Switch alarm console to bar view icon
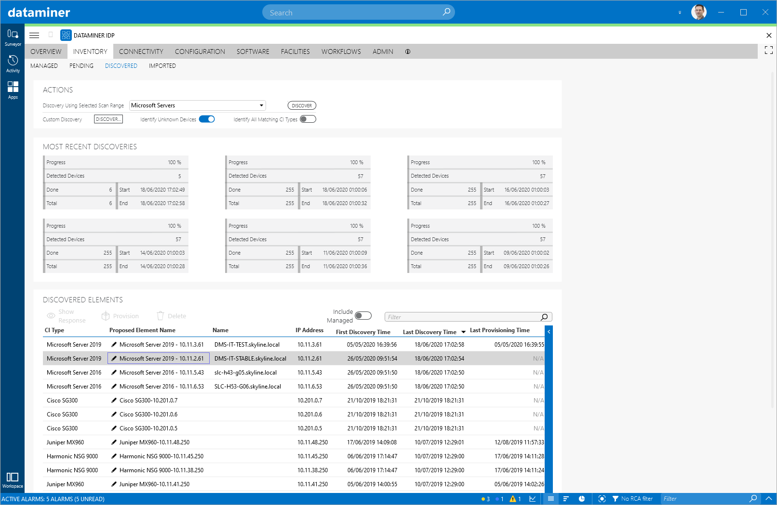This screenshot has height=505, width=777. point(566,499)
